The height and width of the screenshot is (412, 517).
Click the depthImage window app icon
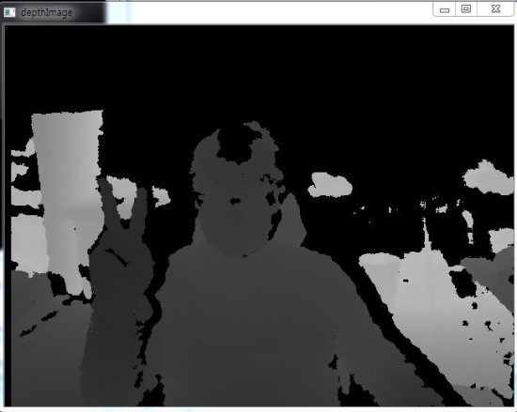point(9,12)
